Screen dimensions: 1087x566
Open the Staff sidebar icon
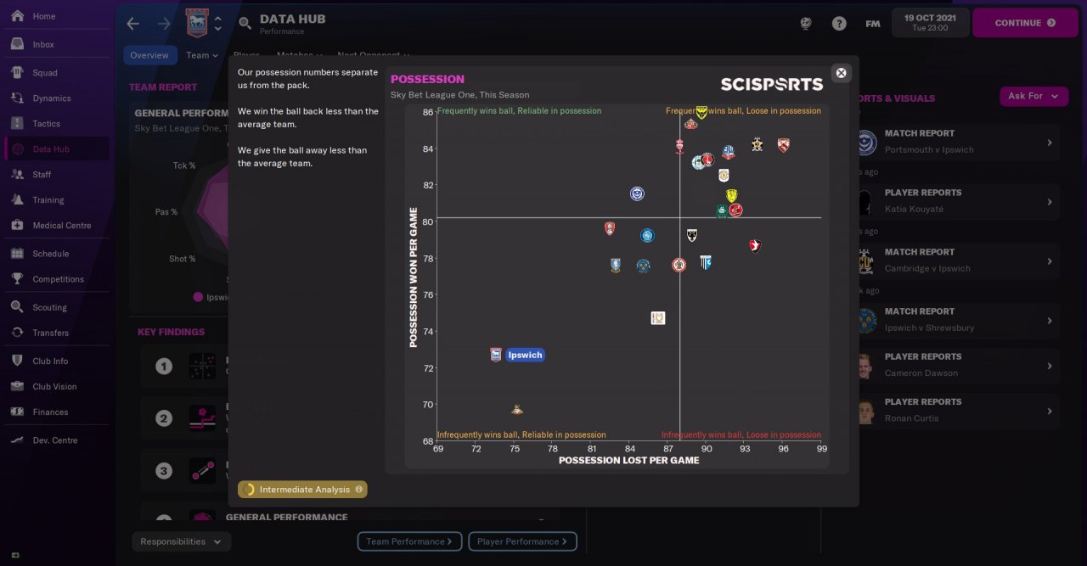point(17,175)
